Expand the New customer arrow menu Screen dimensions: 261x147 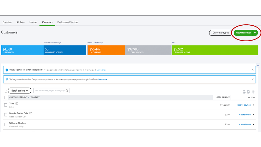click(255, 33)
